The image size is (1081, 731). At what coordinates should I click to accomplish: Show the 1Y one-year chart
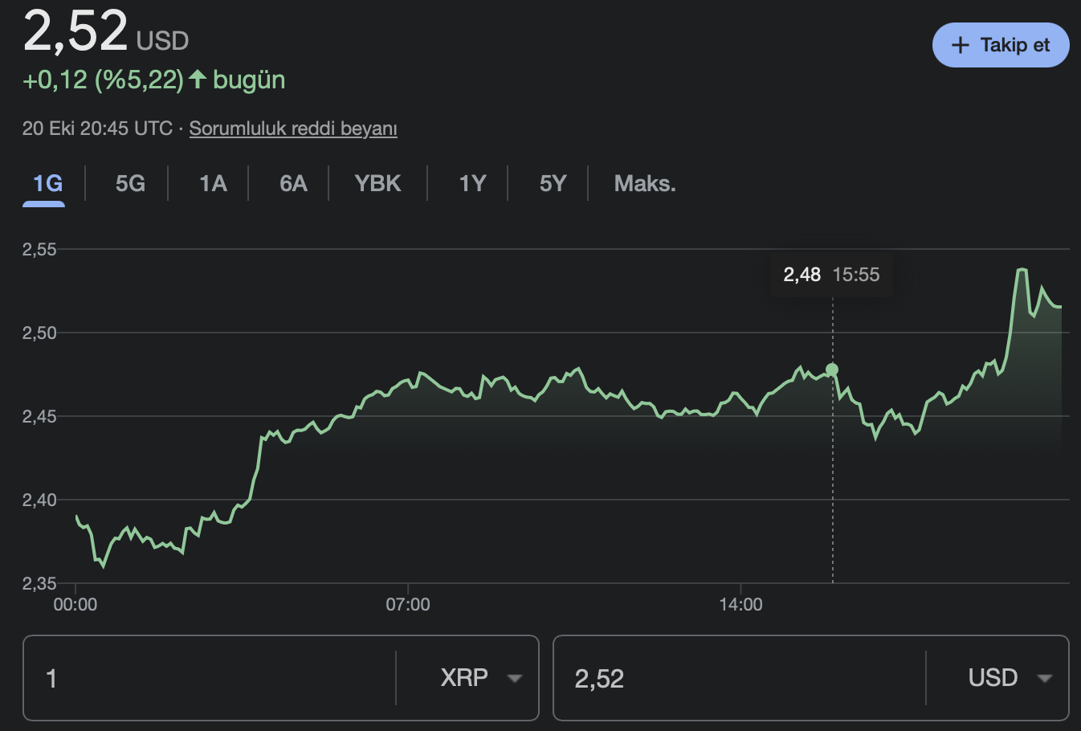coord(472,184)
